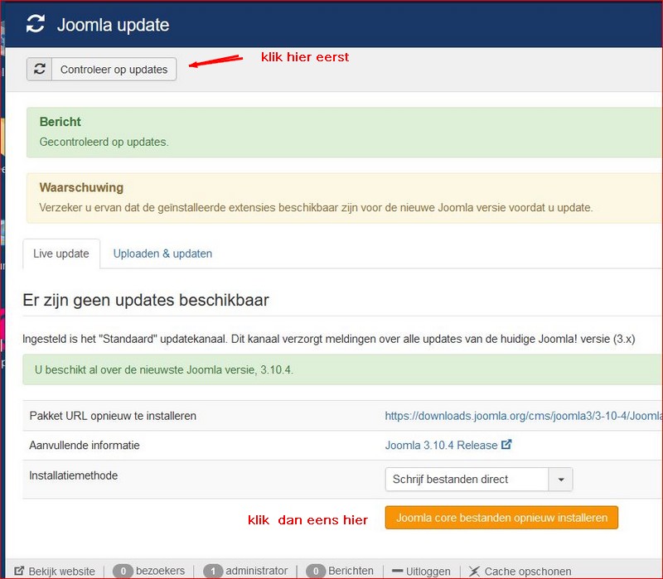663x579 pixels.
Task: Click the Verzeker u ervan warning text
Action: click(316, 208)
